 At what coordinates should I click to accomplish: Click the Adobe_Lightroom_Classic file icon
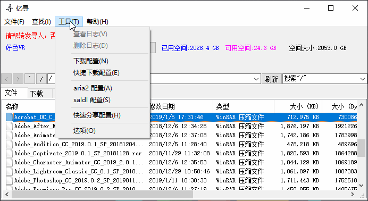click(x=9, y=171)
